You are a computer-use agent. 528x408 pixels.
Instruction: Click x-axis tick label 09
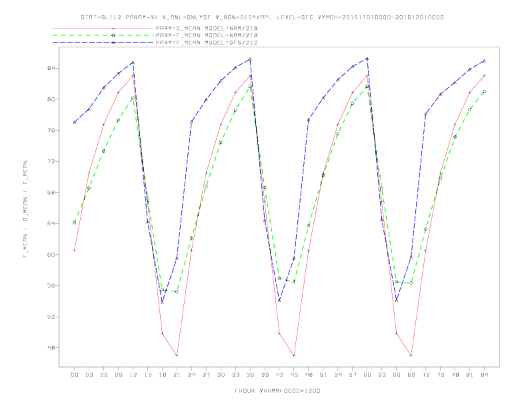click(118, 375)
